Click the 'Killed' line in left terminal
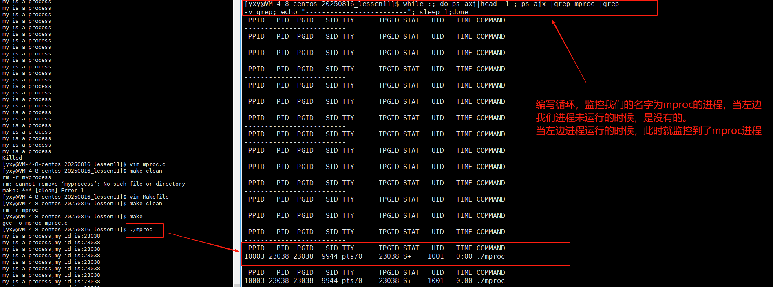The width and height of the screenshot is (773, 287). [12, 158]
